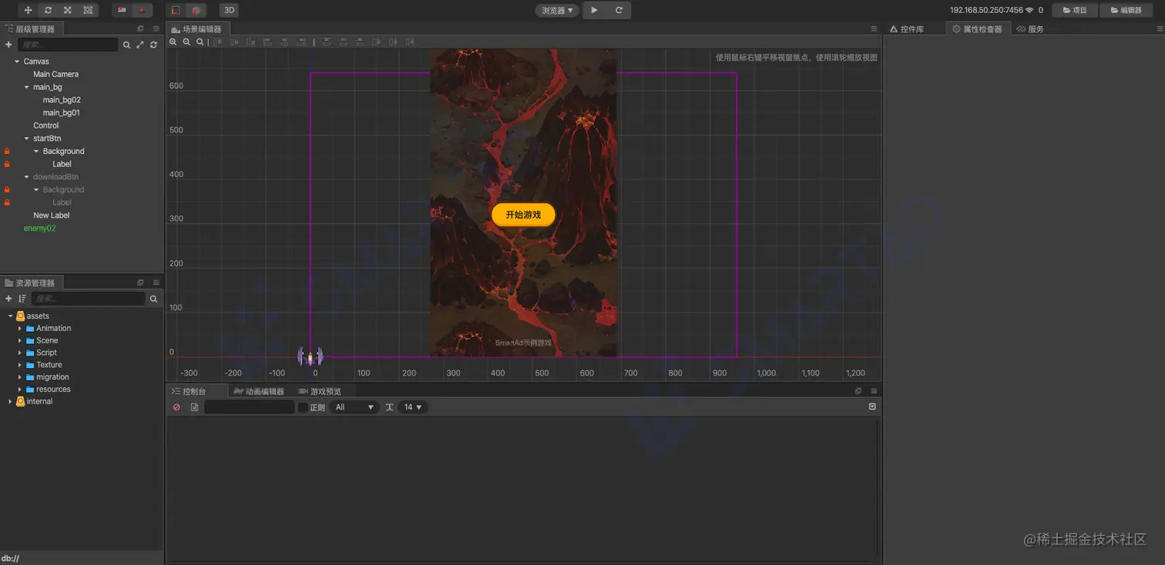Collapse the main_bg node

tap(27, 87)
